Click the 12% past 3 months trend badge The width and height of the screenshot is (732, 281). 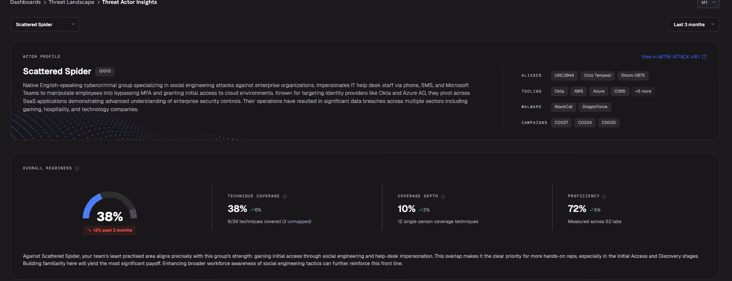pos(109,230)
